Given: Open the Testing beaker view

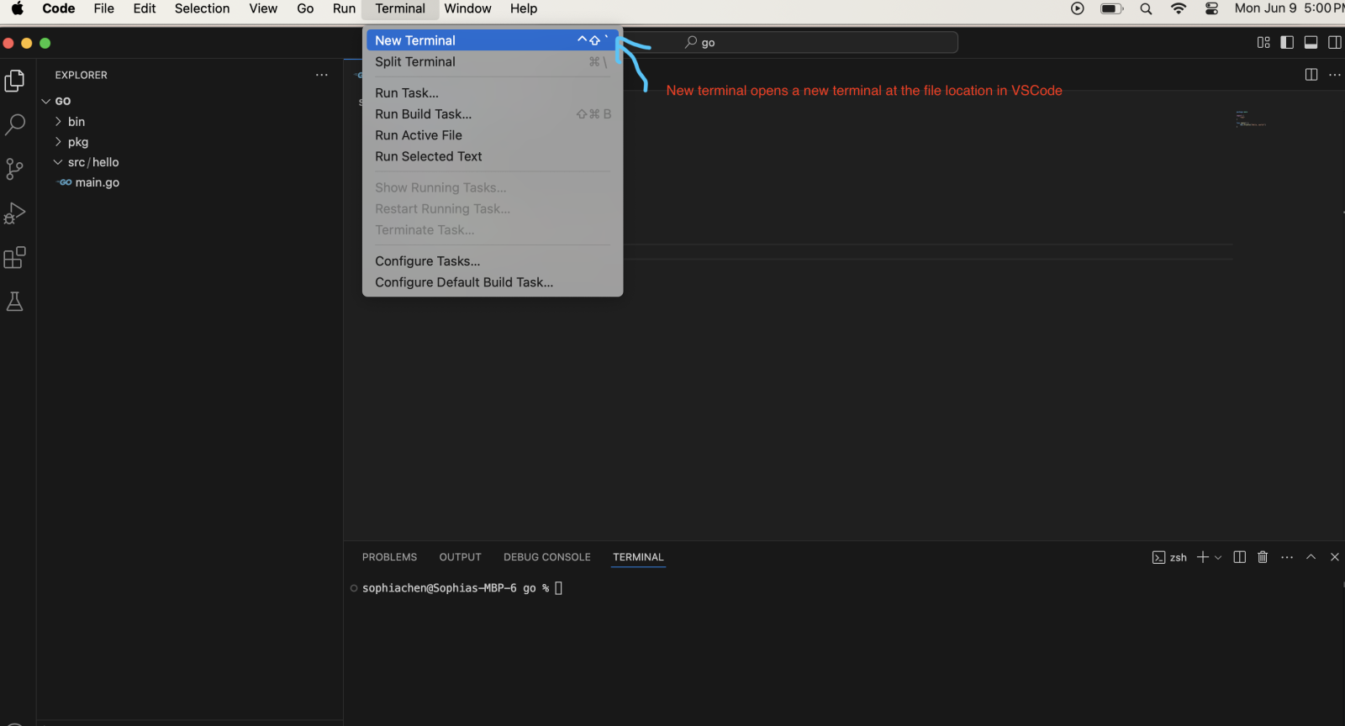Looking at the screenshot, I should point(15,302).
